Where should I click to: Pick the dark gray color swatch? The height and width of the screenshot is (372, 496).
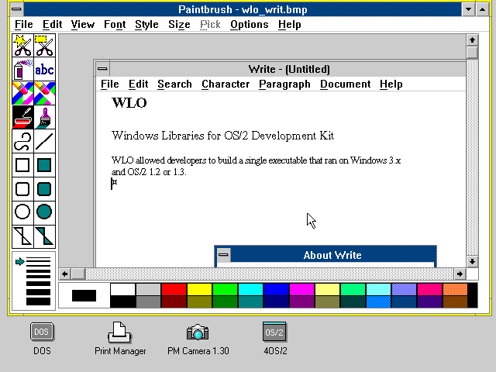click(148, 301)
